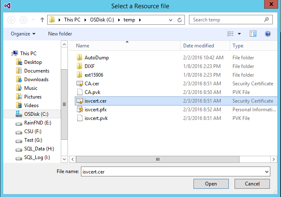Click the isvcert.pfx file icon
This screenshot has height=197, width=281.
pos(80,110)
